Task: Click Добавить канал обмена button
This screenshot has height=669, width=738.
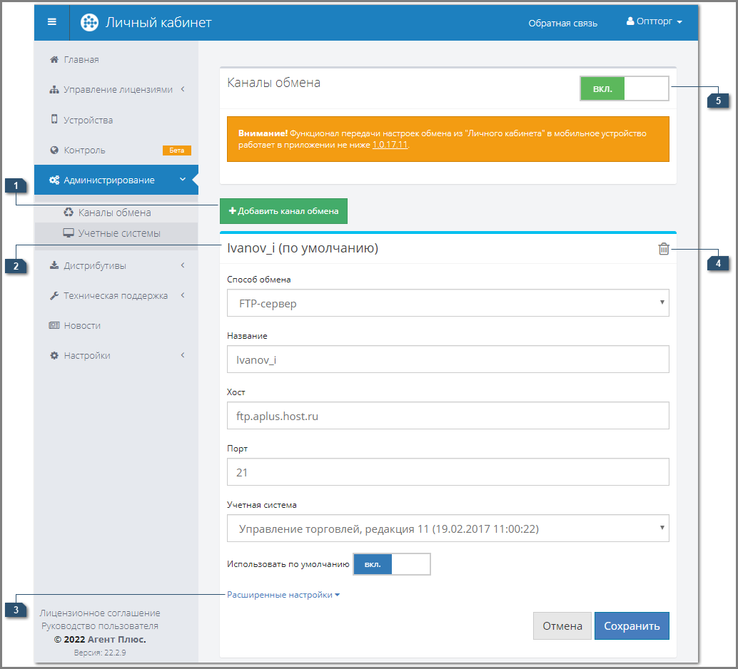Action: click(x=283, y=211)
